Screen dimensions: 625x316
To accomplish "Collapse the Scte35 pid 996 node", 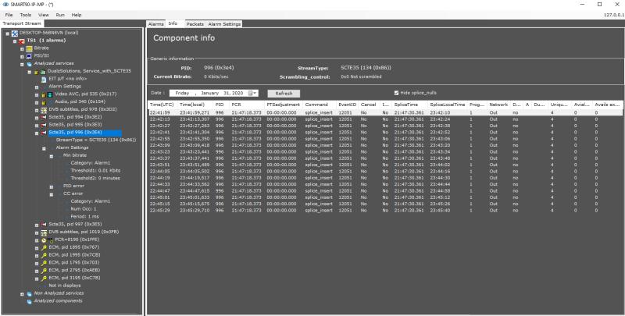I will coord(37,133).
